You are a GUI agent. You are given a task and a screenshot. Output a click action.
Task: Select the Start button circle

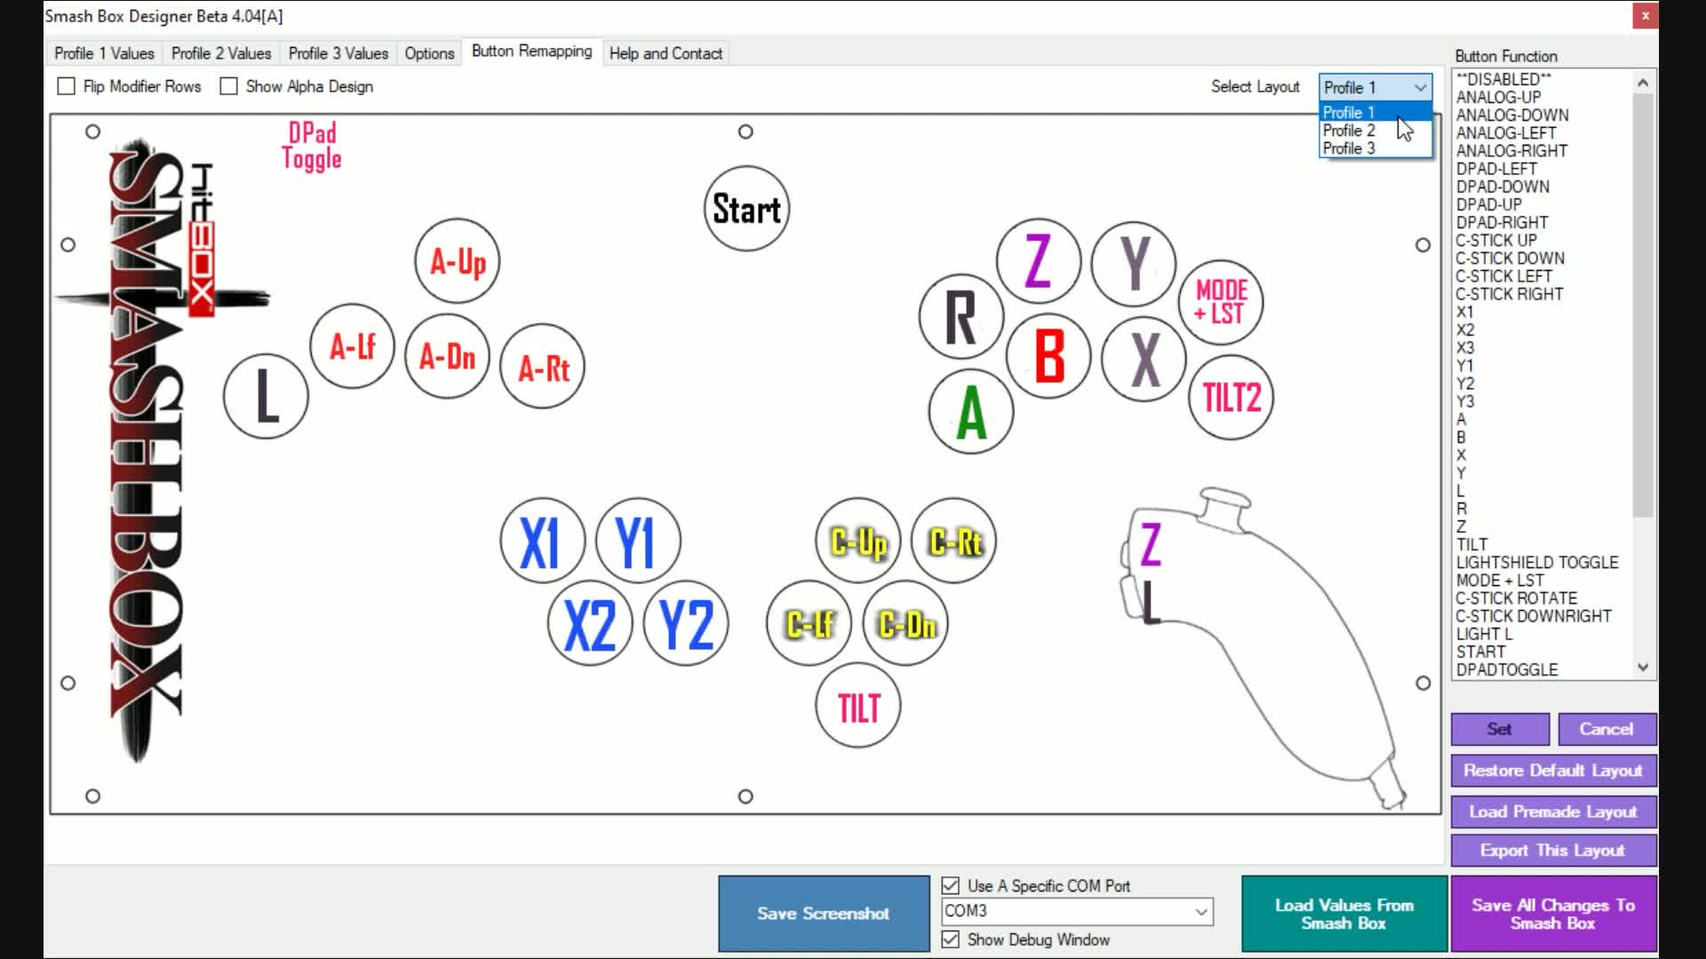point(746,209)
